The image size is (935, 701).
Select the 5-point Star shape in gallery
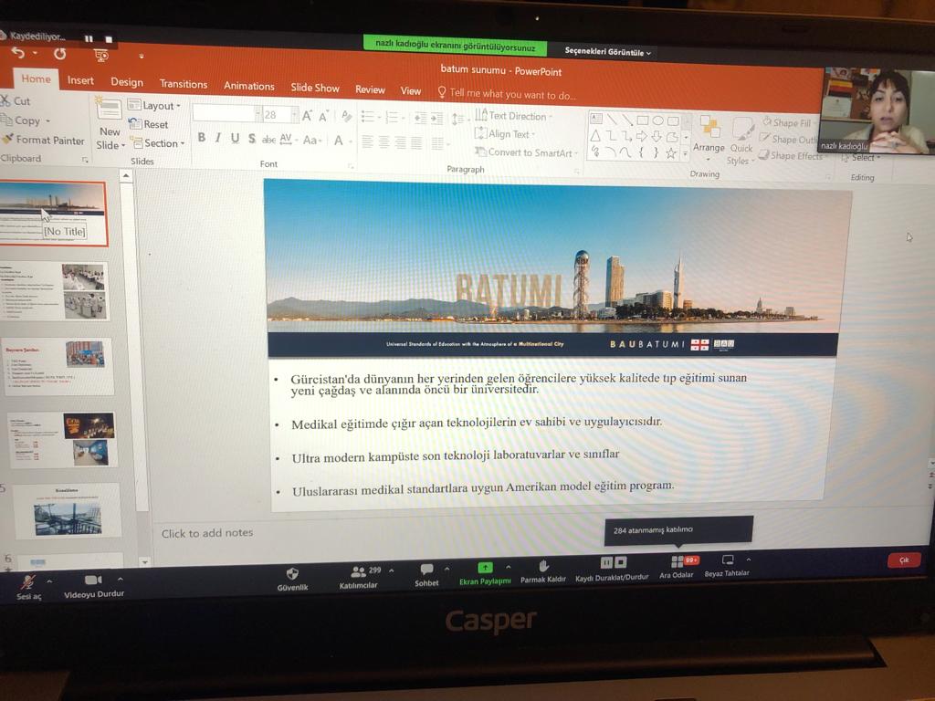pos(671,153)
